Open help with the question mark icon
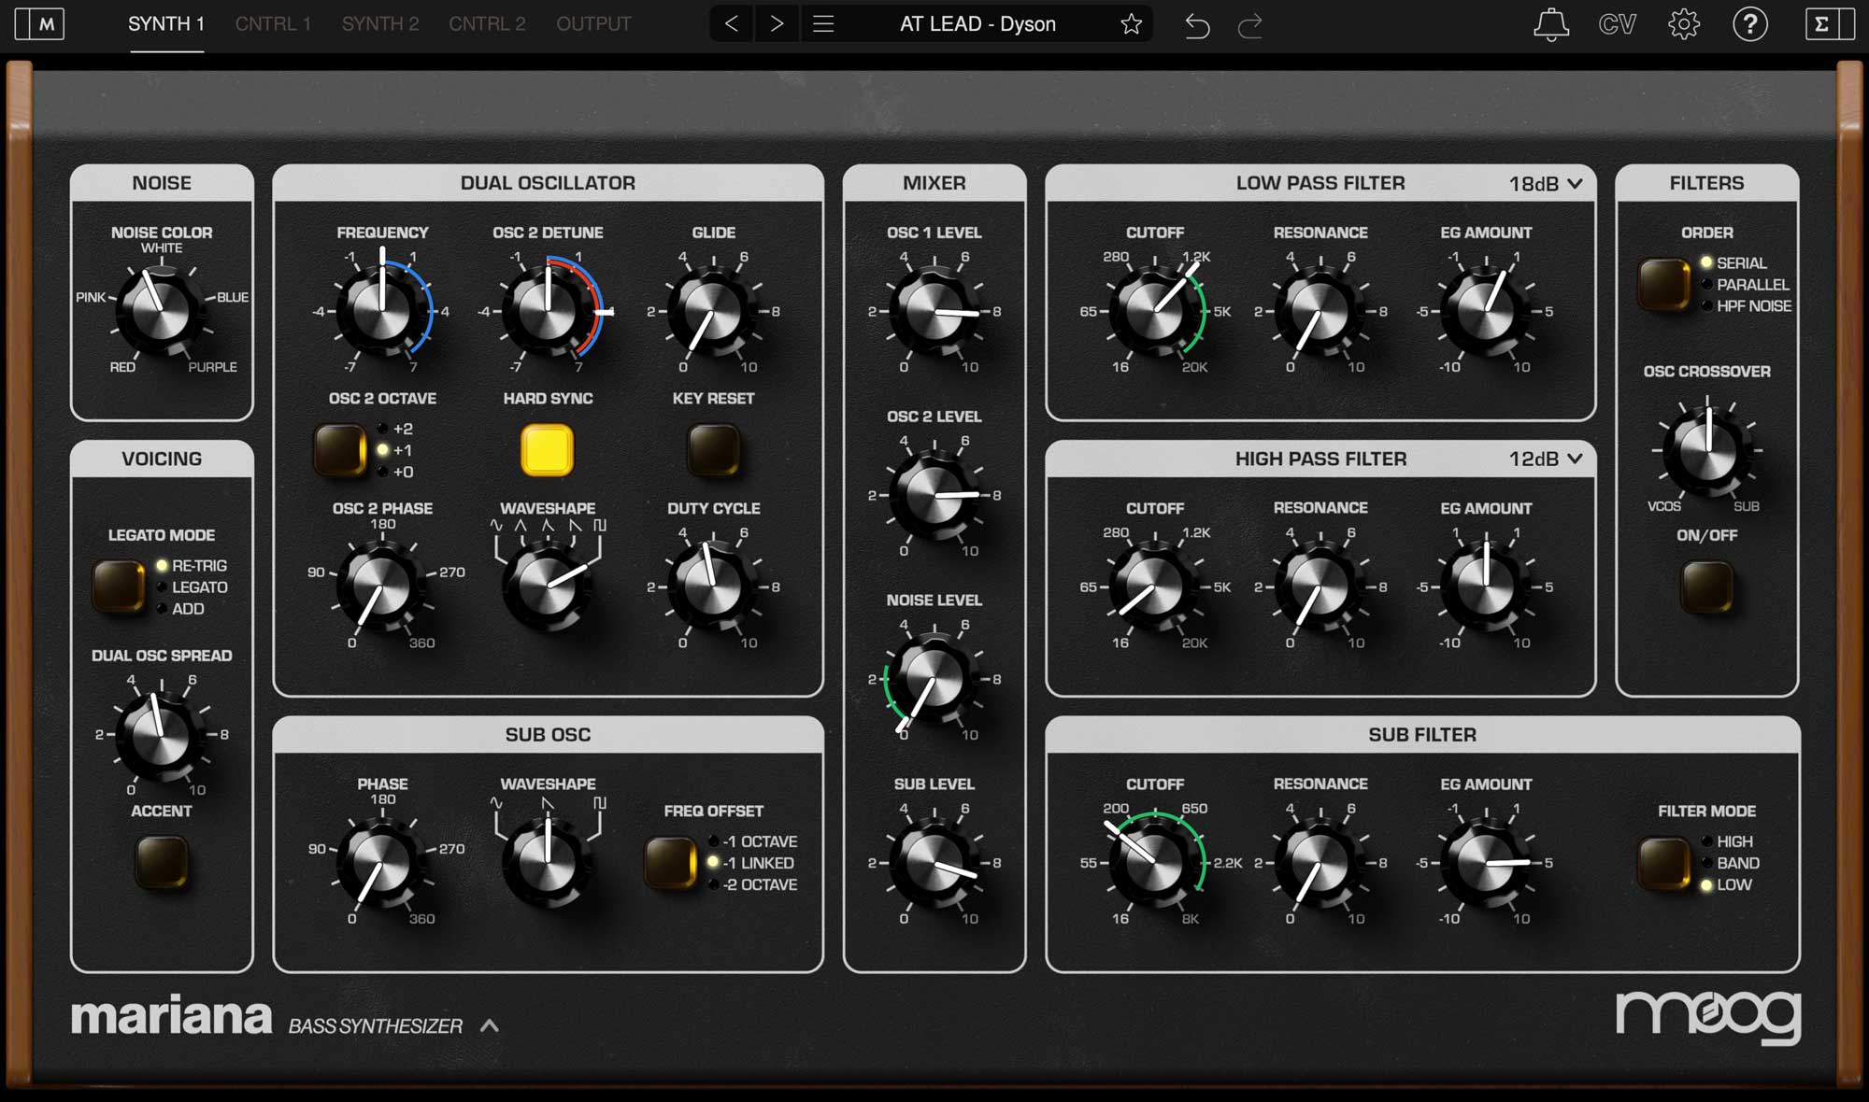1869x1102 pixels. [x=1749, y=24]
